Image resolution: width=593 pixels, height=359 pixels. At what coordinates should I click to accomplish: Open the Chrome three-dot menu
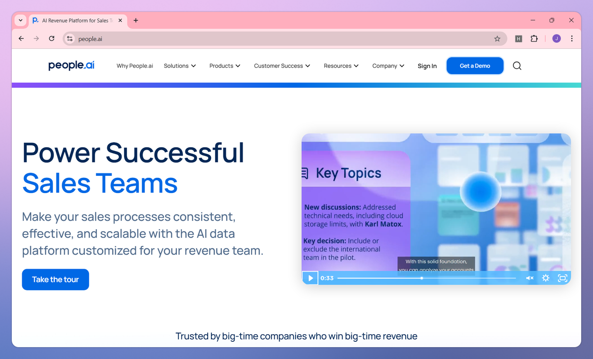pos(572,39)
